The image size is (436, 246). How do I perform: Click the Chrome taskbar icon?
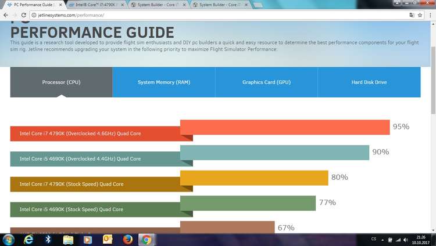tap(146, 240)
